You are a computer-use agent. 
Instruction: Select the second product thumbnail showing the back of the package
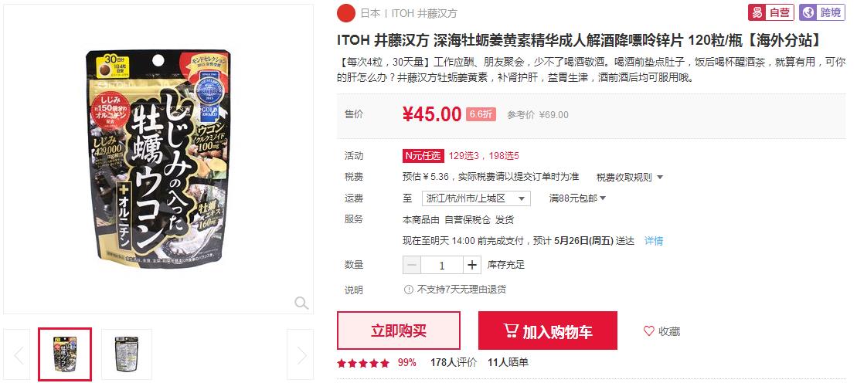click(126, 354)
